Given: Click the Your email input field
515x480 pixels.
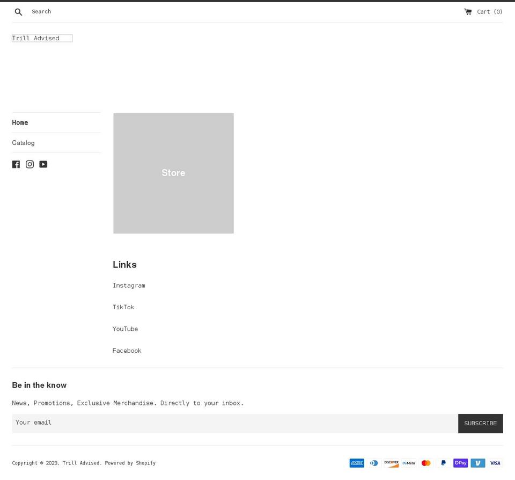Looking at the screenshot, I should click(235, 424).
